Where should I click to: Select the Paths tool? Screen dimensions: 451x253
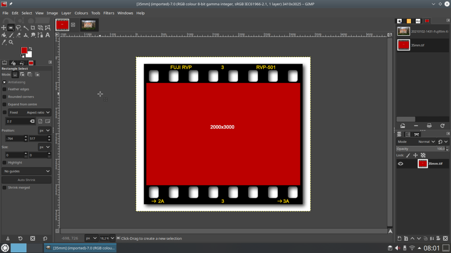(x=40, y=35)
